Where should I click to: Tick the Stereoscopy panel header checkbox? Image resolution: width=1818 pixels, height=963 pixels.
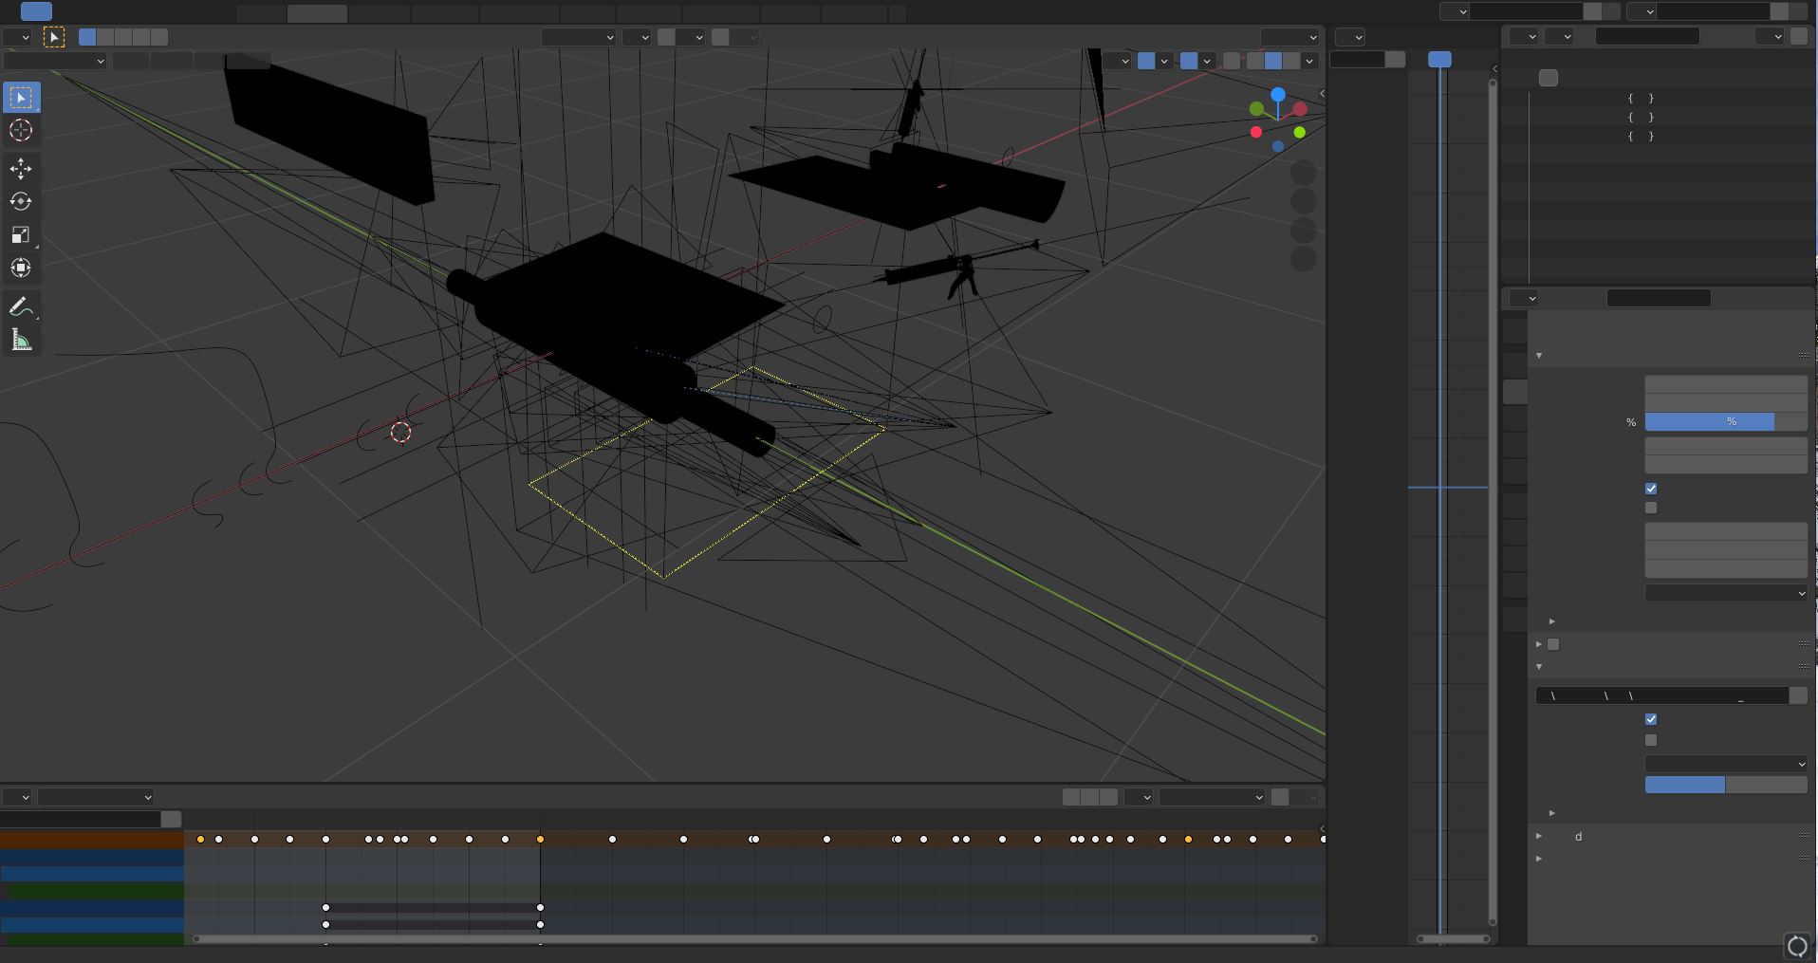[x=1553, y=644]
